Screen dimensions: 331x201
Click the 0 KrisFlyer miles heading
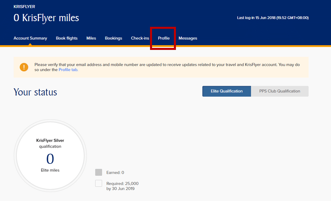click(x=46, y=17)
